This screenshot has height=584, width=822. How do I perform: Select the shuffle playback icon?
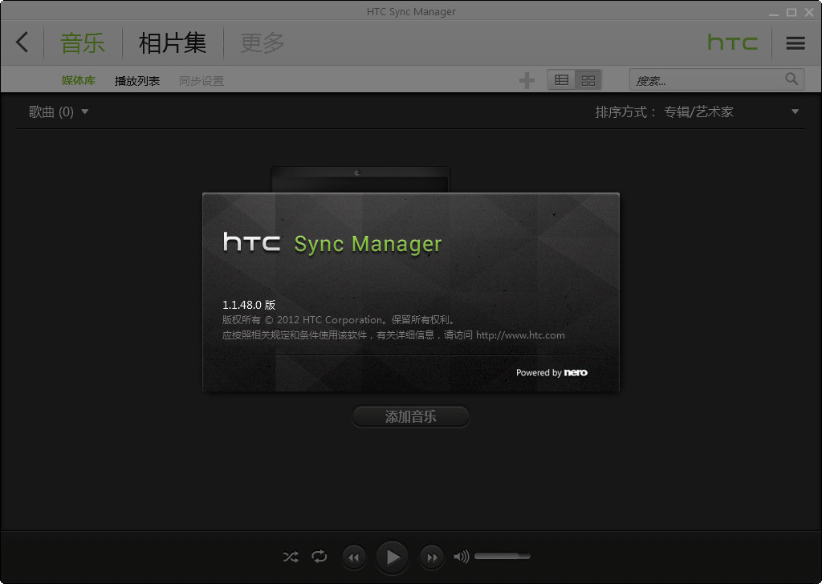click(291, 556)
